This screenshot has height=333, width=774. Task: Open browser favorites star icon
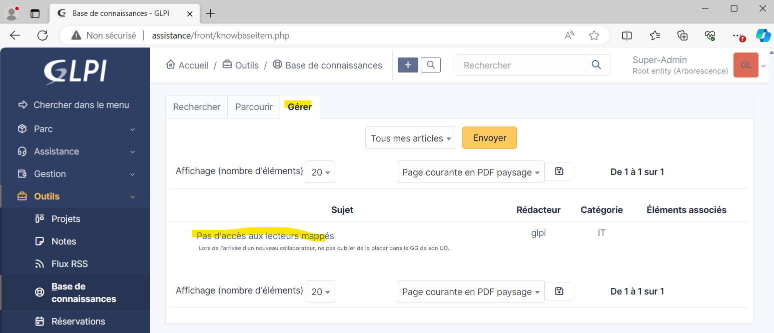click(x=594, y=35)
